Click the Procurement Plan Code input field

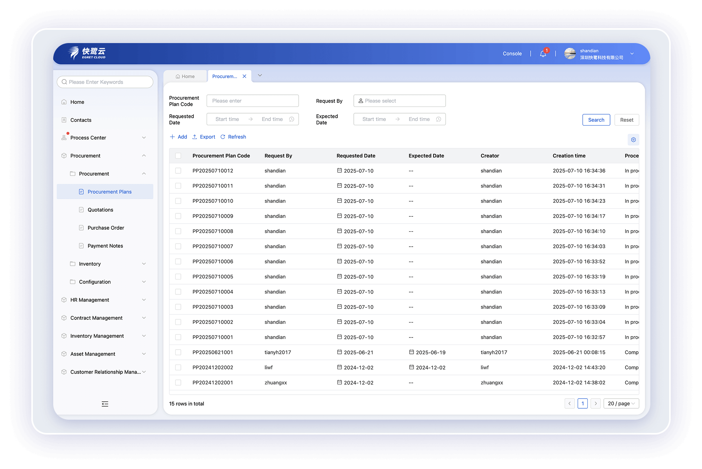click(252, 101)
